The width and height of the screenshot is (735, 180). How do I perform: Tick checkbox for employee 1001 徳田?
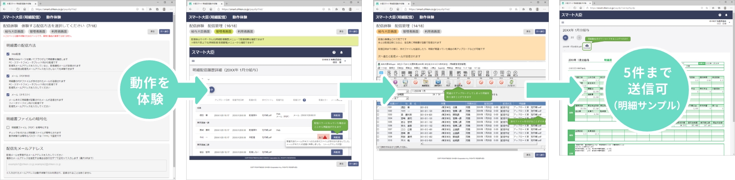378,107
